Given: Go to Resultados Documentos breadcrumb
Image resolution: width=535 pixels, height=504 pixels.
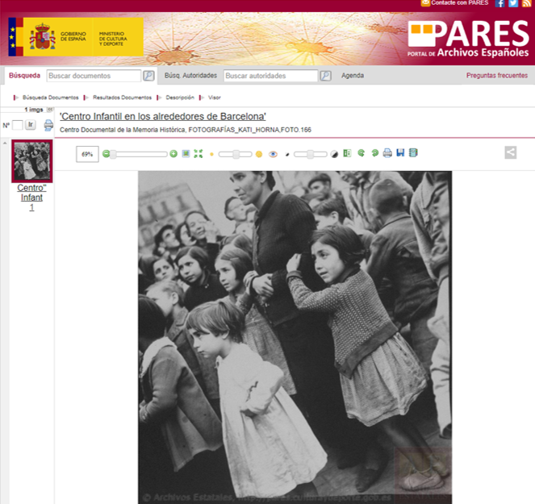Looking at the screenshot, I should [122, 98].
